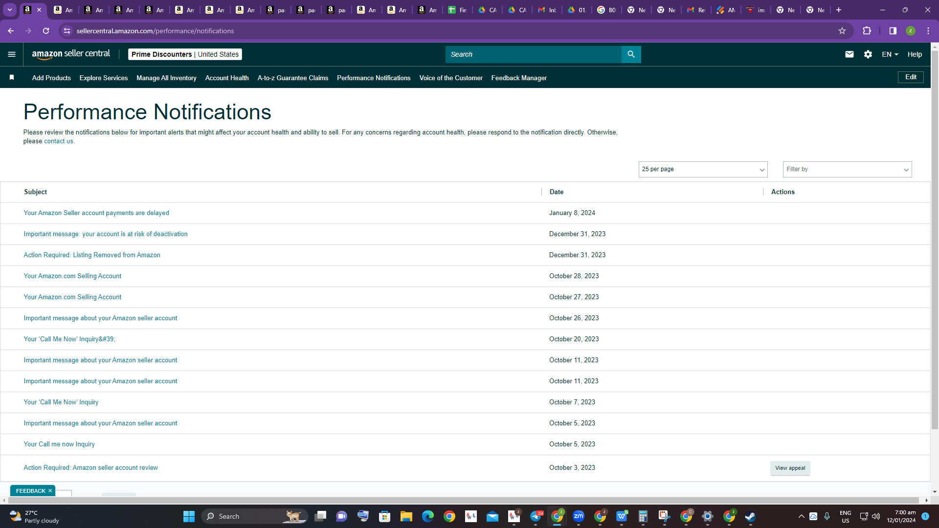The image size is (939, 528).
Task: Click the magnifier search button
Action: (631, 54)
